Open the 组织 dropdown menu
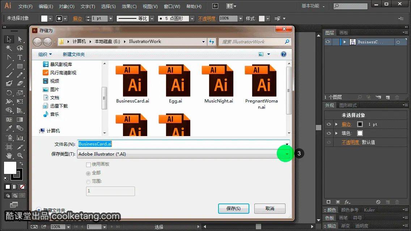This screenshot has height=231, width=411. (x=45, y=55)
